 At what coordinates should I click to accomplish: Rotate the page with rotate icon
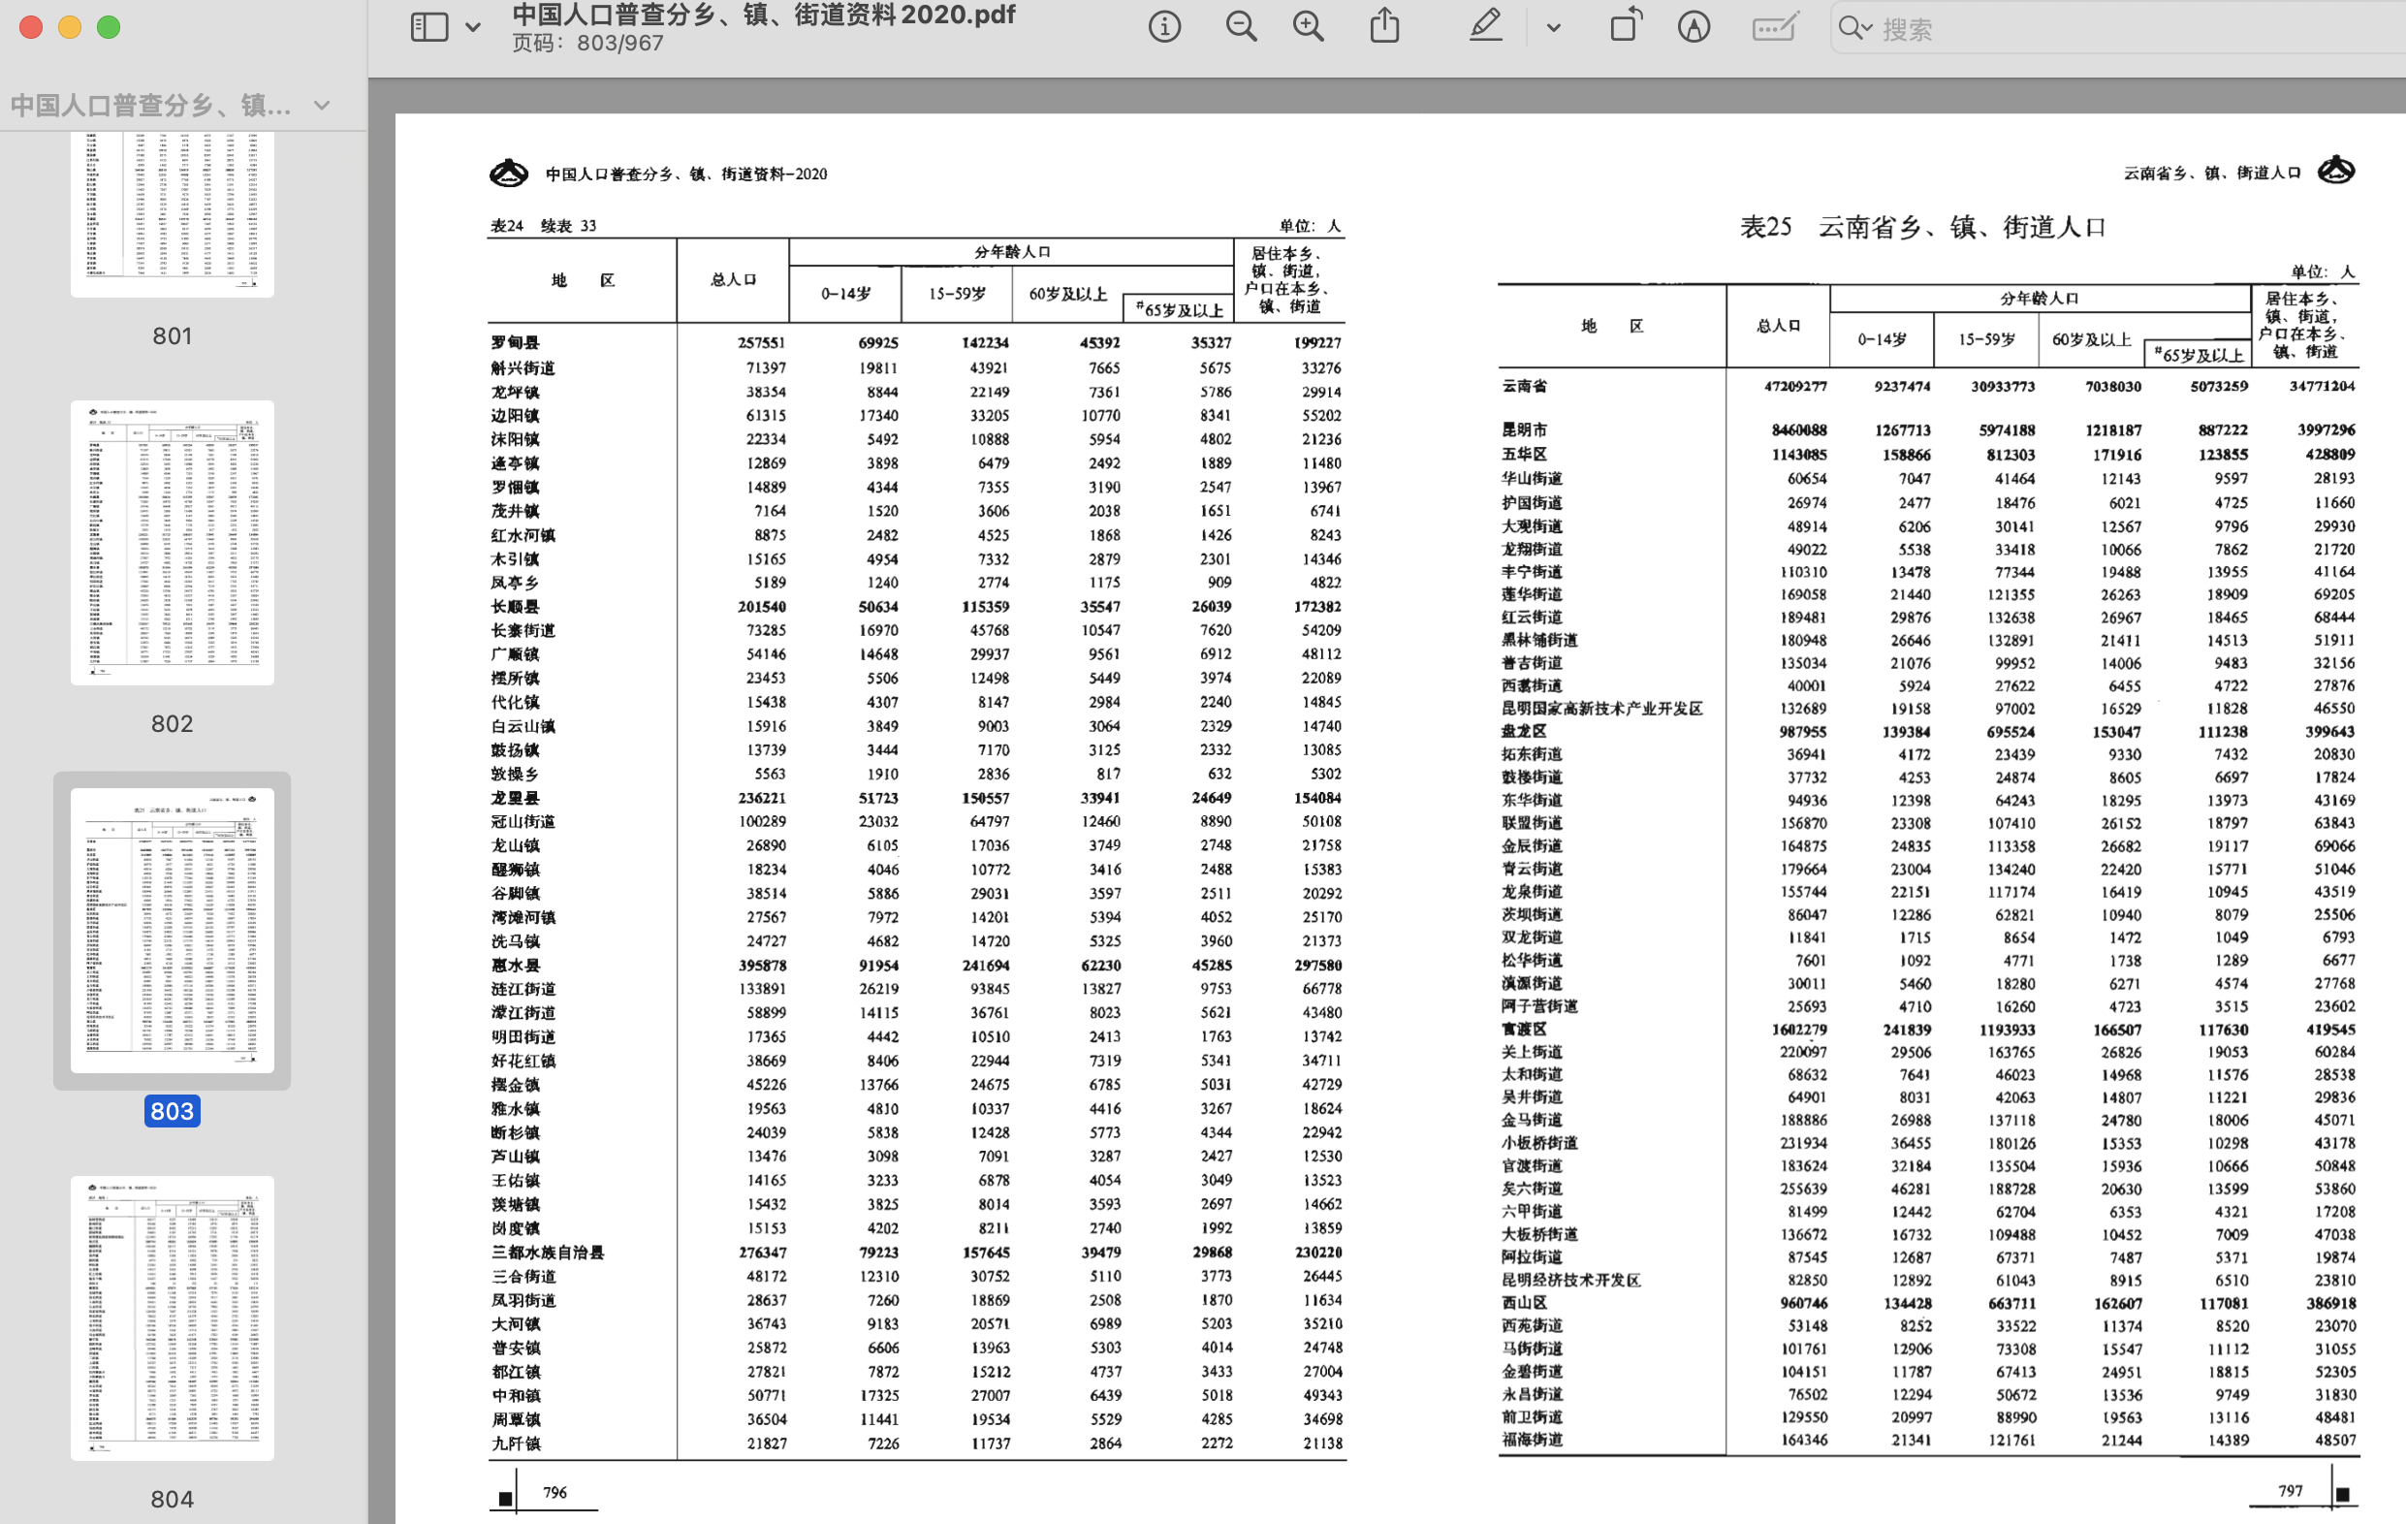[1626, 26]
